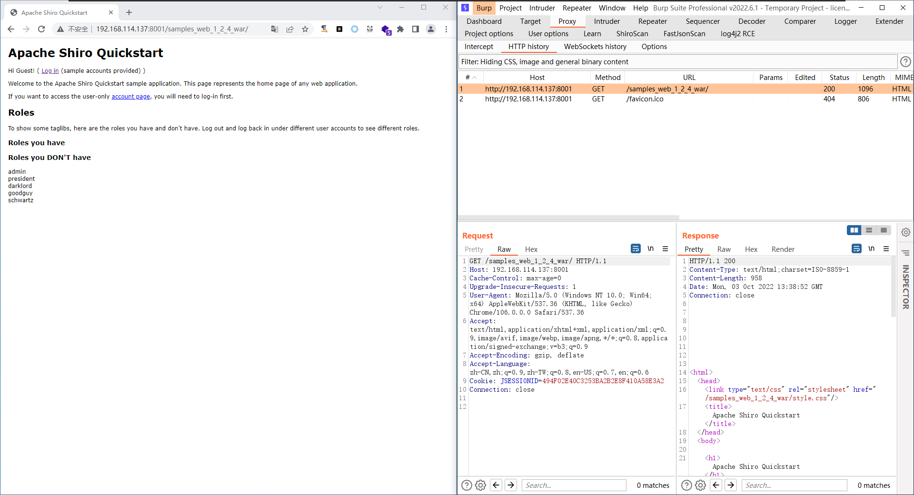Open Chrome three-dot menu
914x495 pixels.
click(x=446, y=29)
